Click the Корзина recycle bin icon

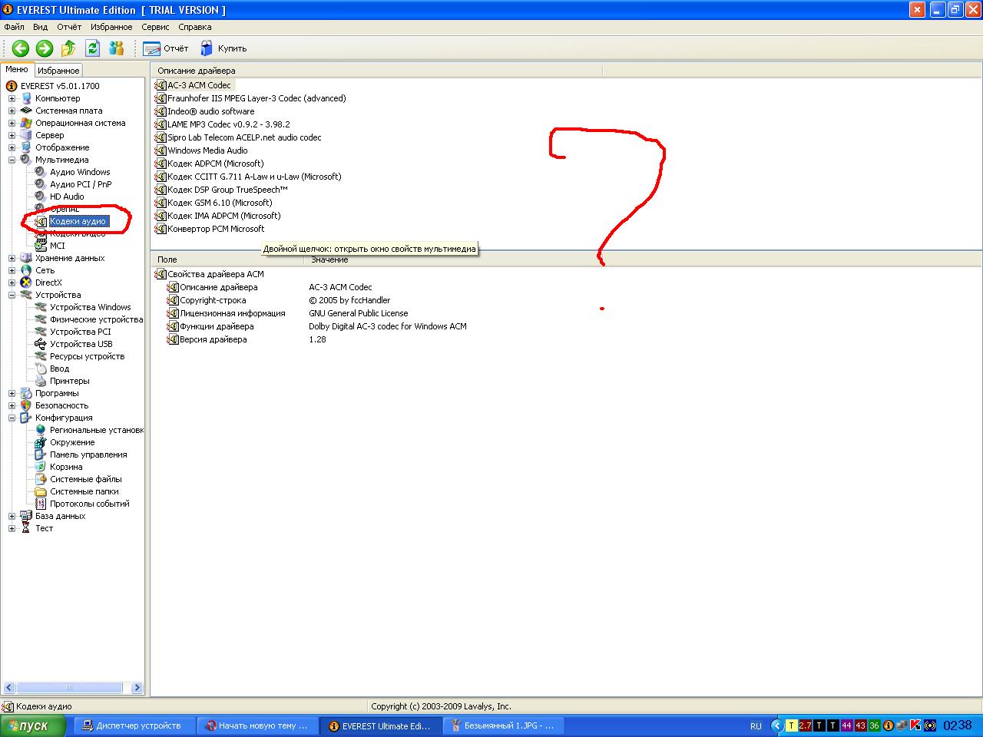click(x=41, y=467)
